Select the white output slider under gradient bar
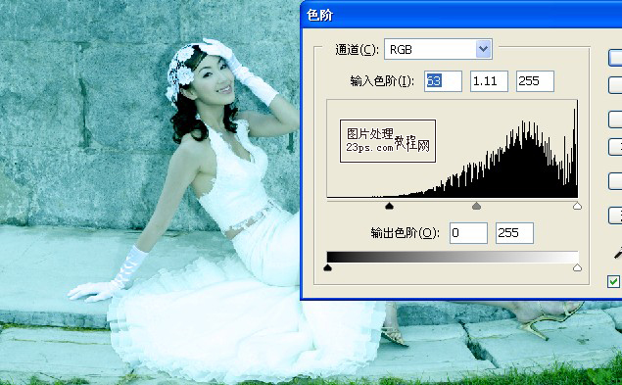Viewport: 622px width, 385px height. click(577, 267)
